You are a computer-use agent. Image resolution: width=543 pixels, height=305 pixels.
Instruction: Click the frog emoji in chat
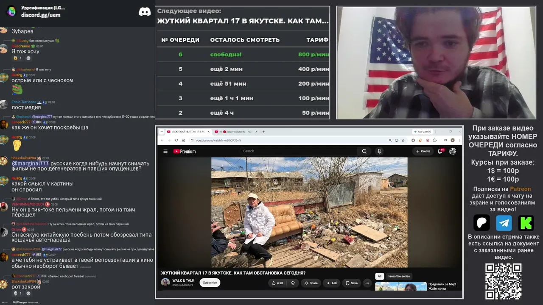click(x=17, y=89)
